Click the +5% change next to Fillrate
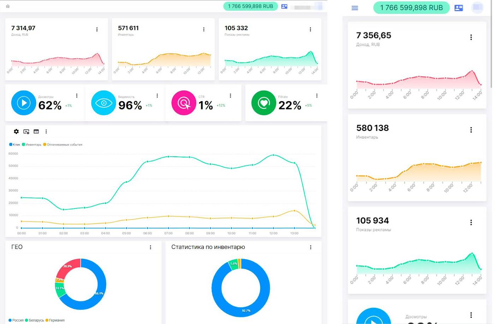This screenshot has height=324, width=495. coord(308,106)
